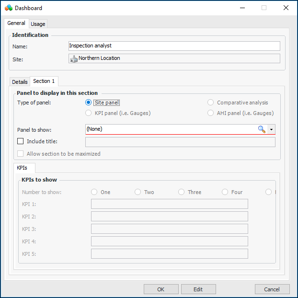Enable the Include title checkbox

(20, 141)
